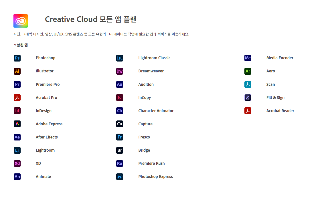
Task: Open the Dreamweaver Dw icon
Action: pos(120,71)
